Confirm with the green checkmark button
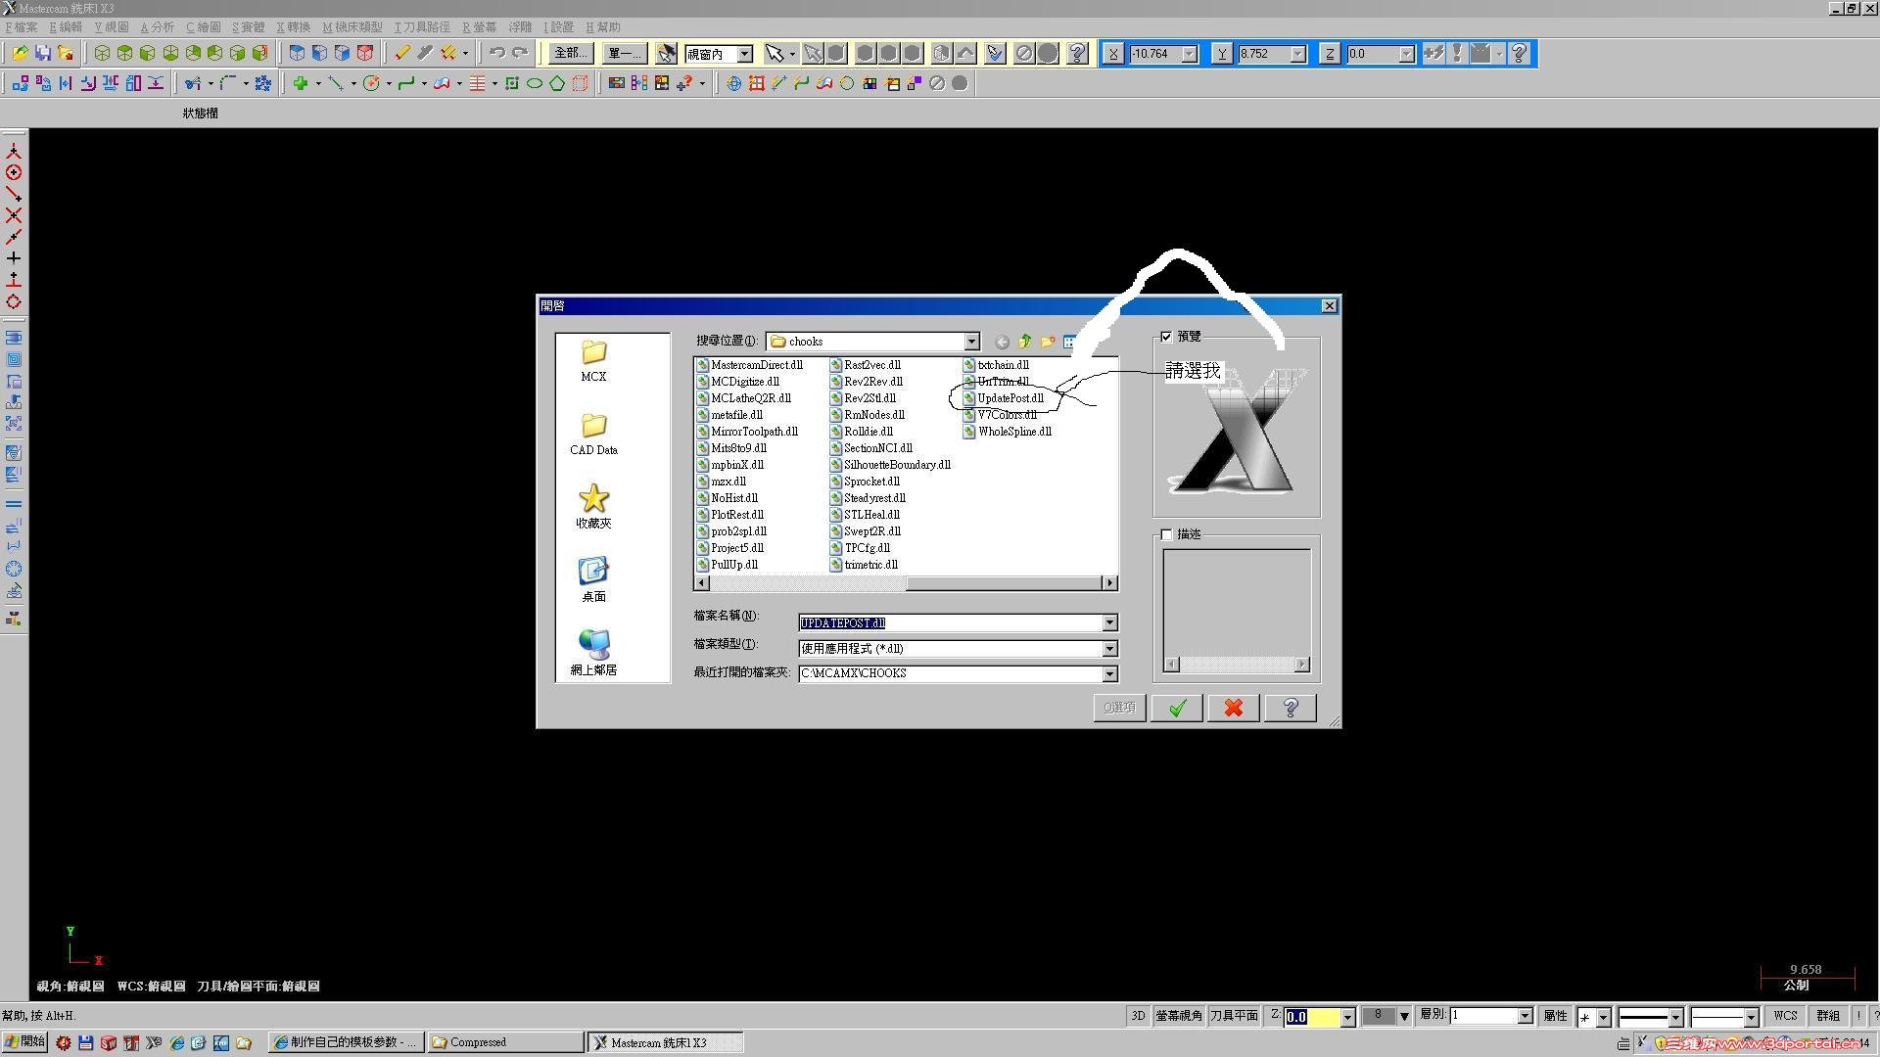 point(1177,708)
